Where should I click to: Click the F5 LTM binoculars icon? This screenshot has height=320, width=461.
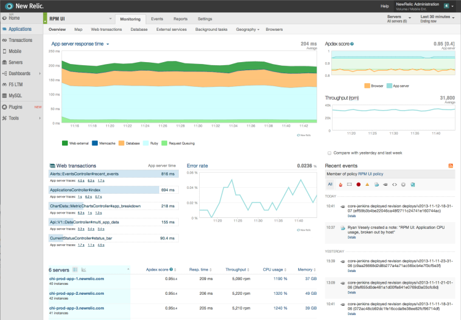click(4, 84)
